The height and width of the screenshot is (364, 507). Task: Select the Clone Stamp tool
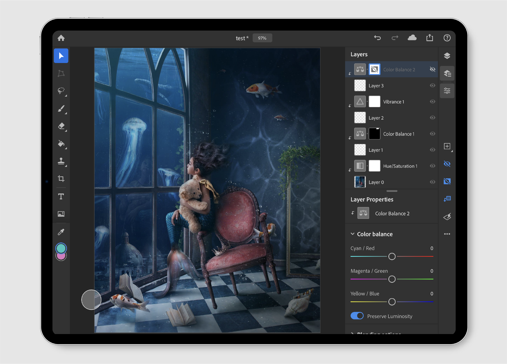pyautogui.click(x=61, y=162)
